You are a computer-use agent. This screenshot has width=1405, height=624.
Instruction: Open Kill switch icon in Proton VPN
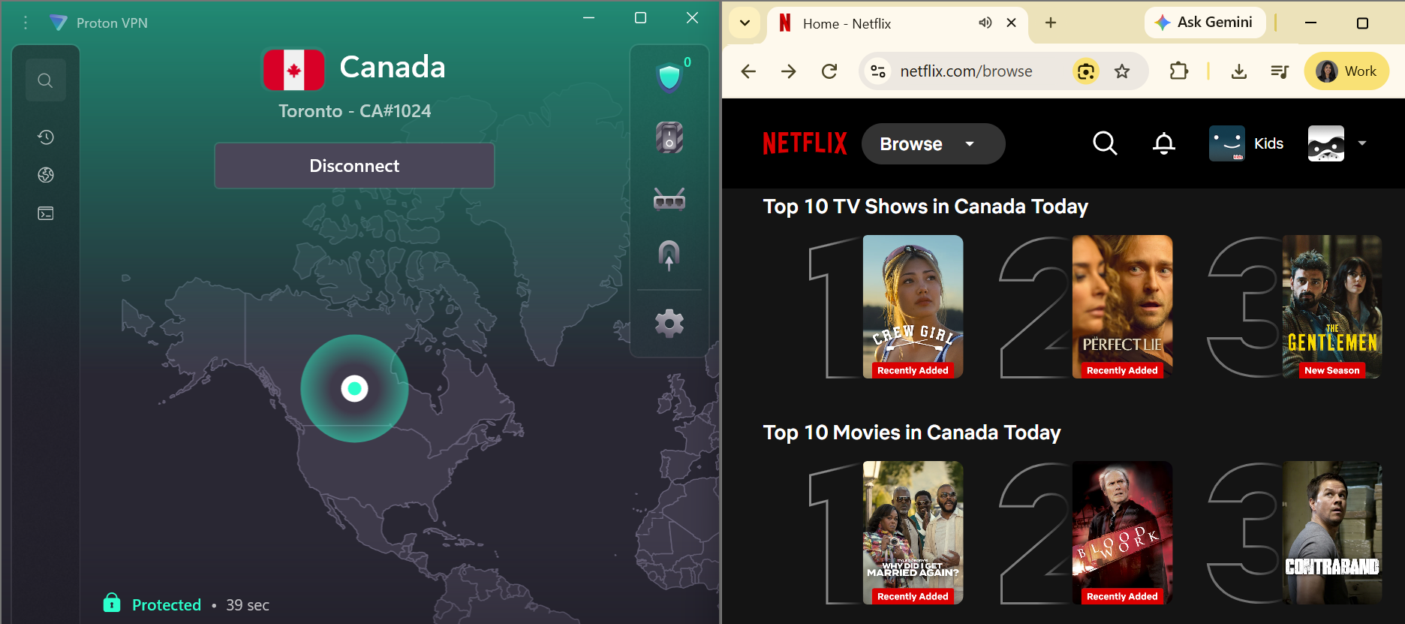click(x=669, y=137)
